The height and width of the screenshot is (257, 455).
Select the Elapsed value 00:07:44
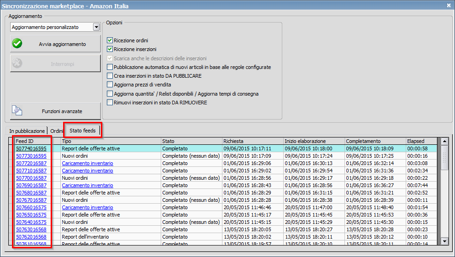click(421, 185)
